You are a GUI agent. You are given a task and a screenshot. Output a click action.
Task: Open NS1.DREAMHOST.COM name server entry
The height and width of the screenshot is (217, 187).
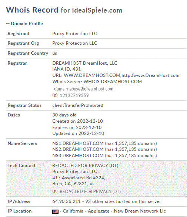[78, 143]
